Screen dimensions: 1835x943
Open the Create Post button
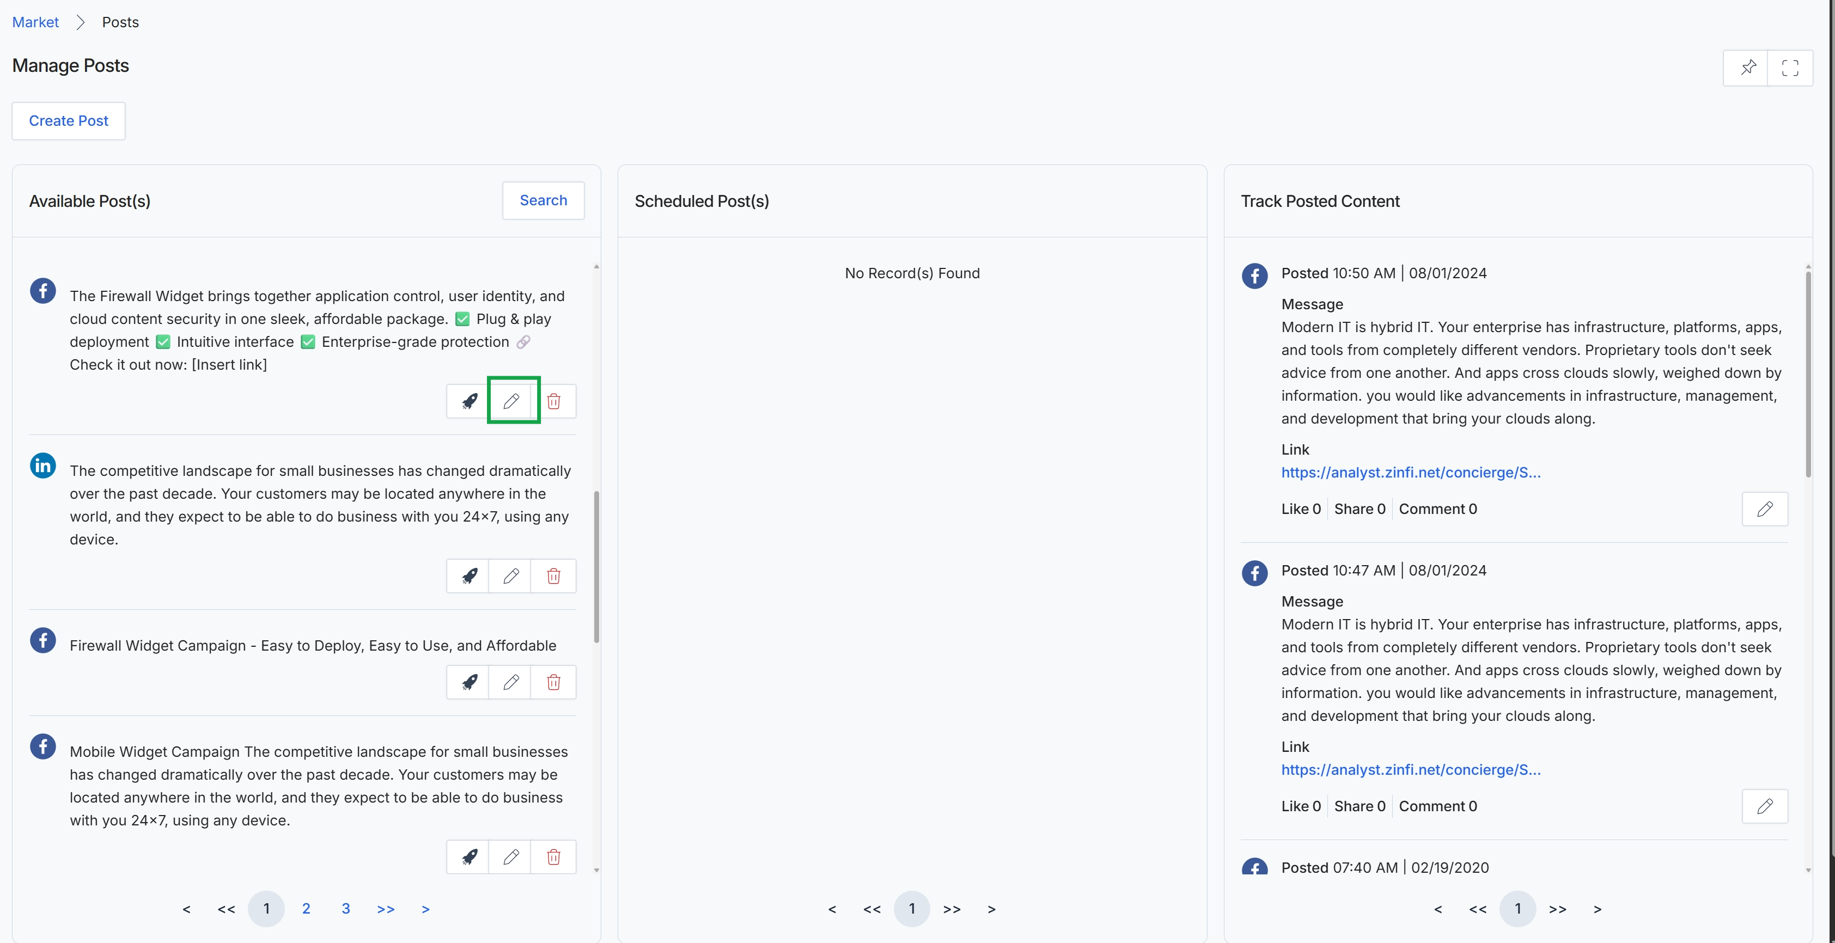coord(69,120)
